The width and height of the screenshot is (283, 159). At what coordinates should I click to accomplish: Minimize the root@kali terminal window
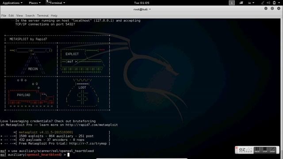266,8
